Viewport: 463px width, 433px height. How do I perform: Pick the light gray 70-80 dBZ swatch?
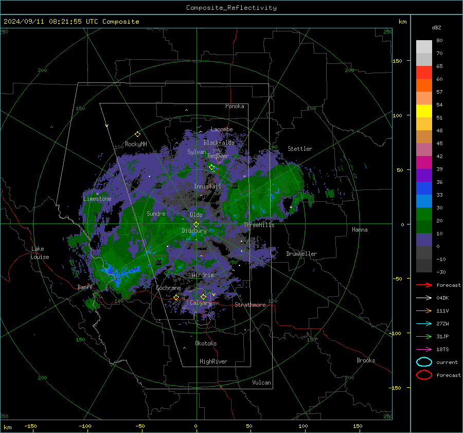coord(424,47)
